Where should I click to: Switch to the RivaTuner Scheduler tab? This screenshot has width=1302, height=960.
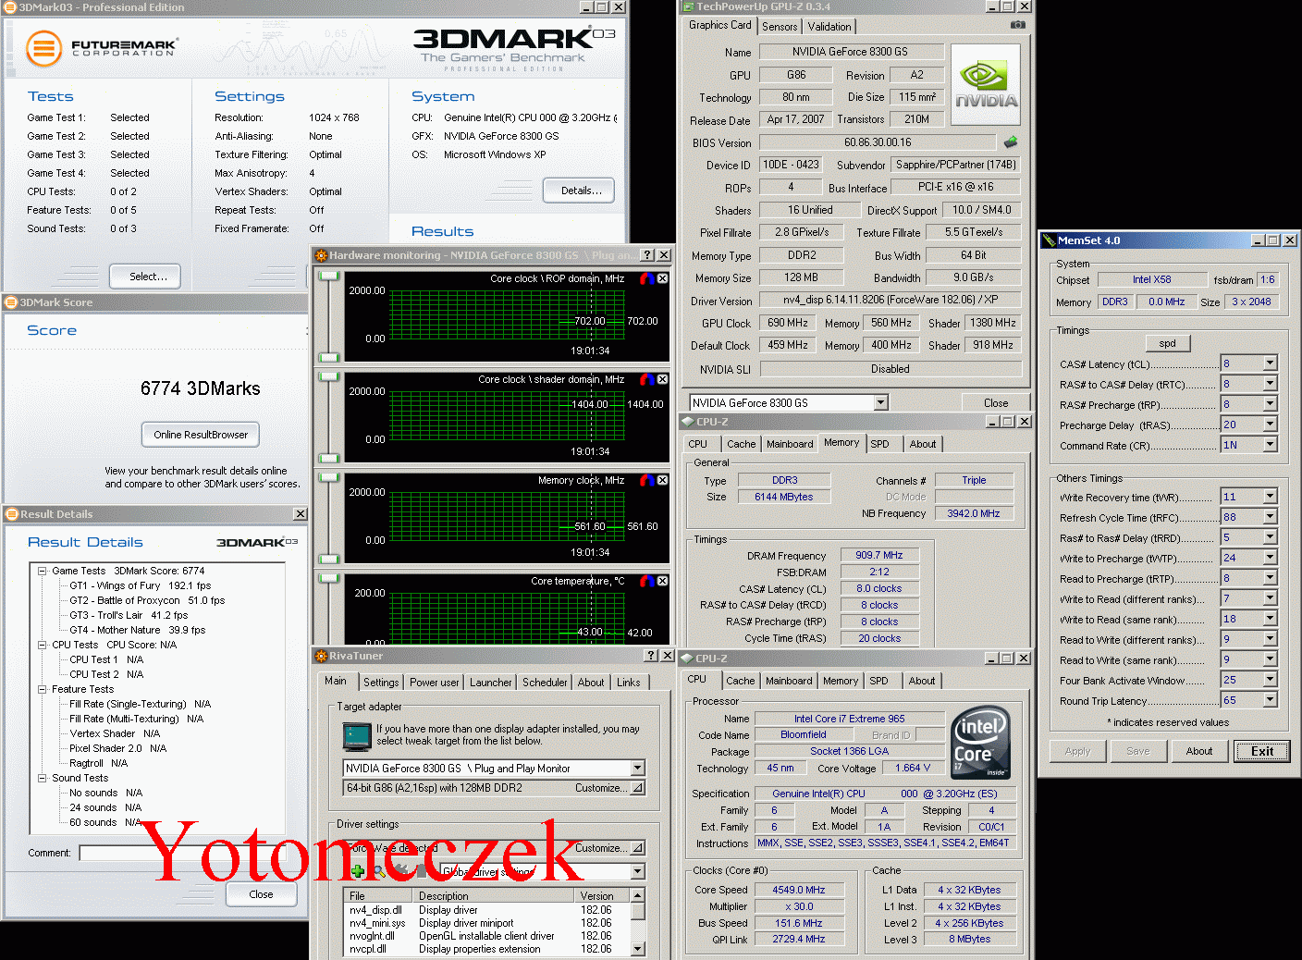(545, 683)
